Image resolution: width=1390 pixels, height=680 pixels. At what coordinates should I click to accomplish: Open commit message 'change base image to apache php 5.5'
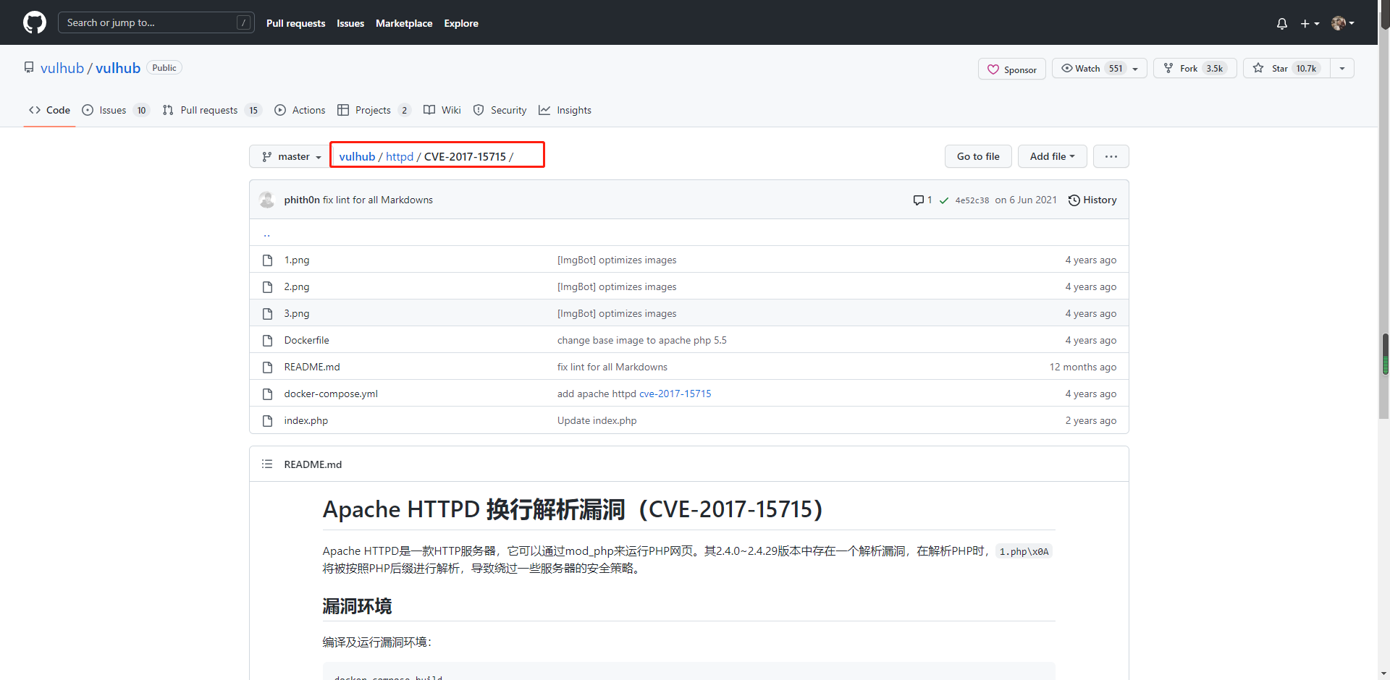641,340
